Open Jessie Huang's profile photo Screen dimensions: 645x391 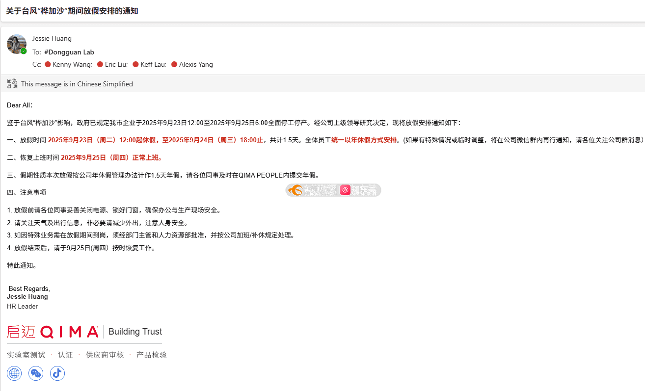pos(16,44)
